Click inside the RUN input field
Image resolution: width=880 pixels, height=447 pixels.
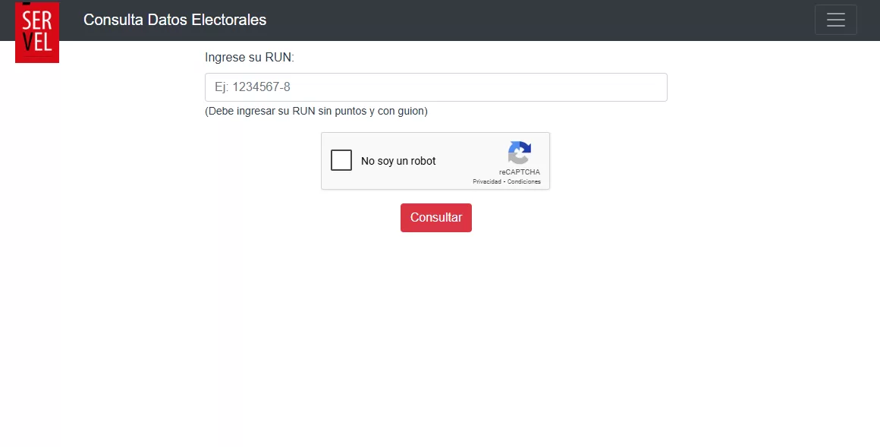436,87
